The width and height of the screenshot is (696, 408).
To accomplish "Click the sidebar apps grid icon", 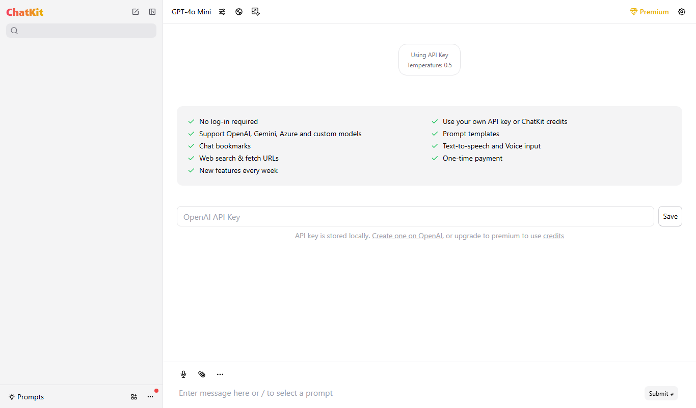I will [x=134, y=397].
